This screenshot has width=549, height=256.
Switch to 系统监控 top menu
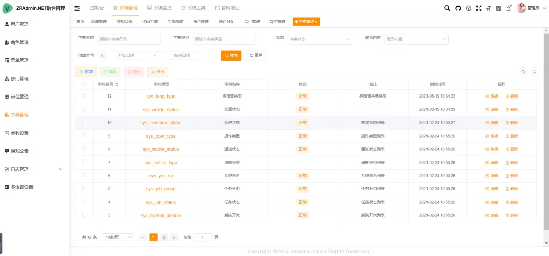click(159, 8)
